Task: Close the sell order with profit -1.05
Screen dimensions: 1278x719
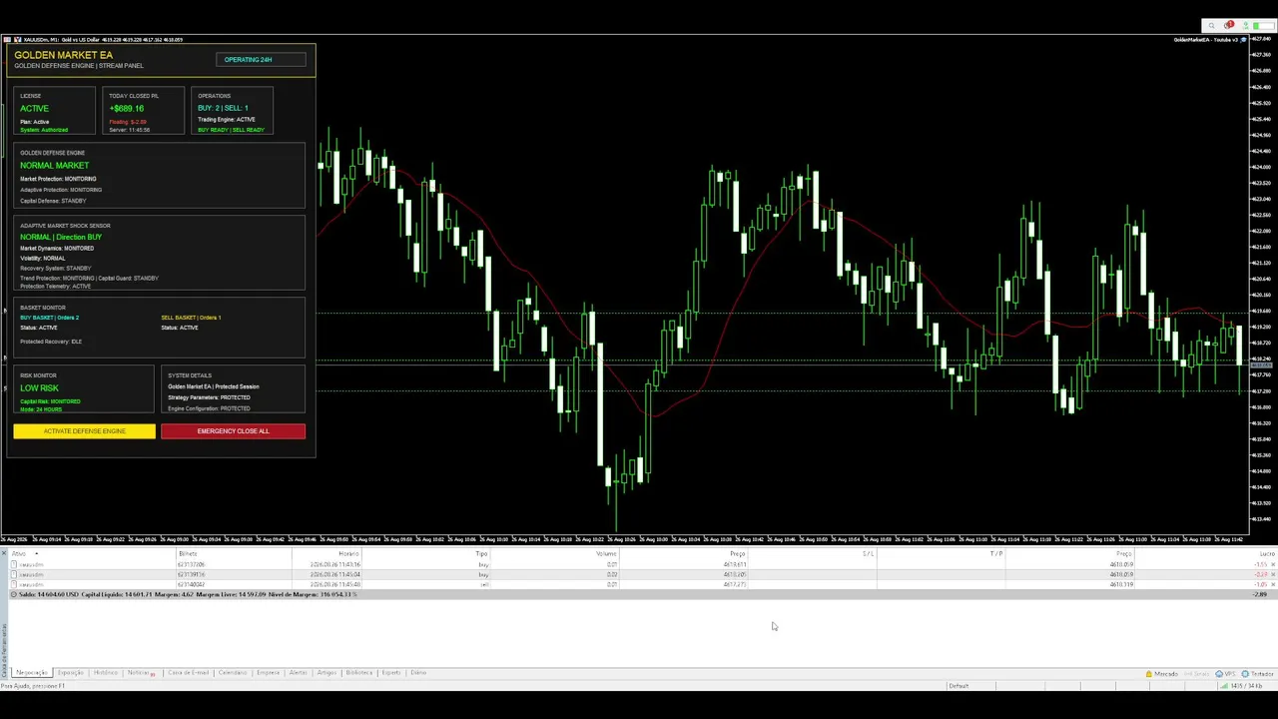Action: click(1273, 585)
